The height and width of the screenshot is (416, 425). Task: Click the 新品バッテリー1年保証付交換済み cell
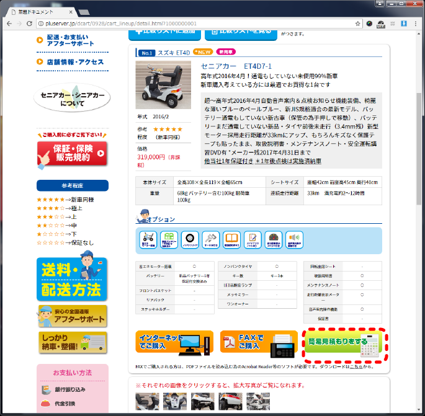point(194,278)
